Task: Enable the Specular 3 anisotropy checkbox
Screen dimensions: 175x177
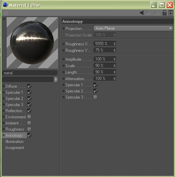Action: tap(95, 97)
